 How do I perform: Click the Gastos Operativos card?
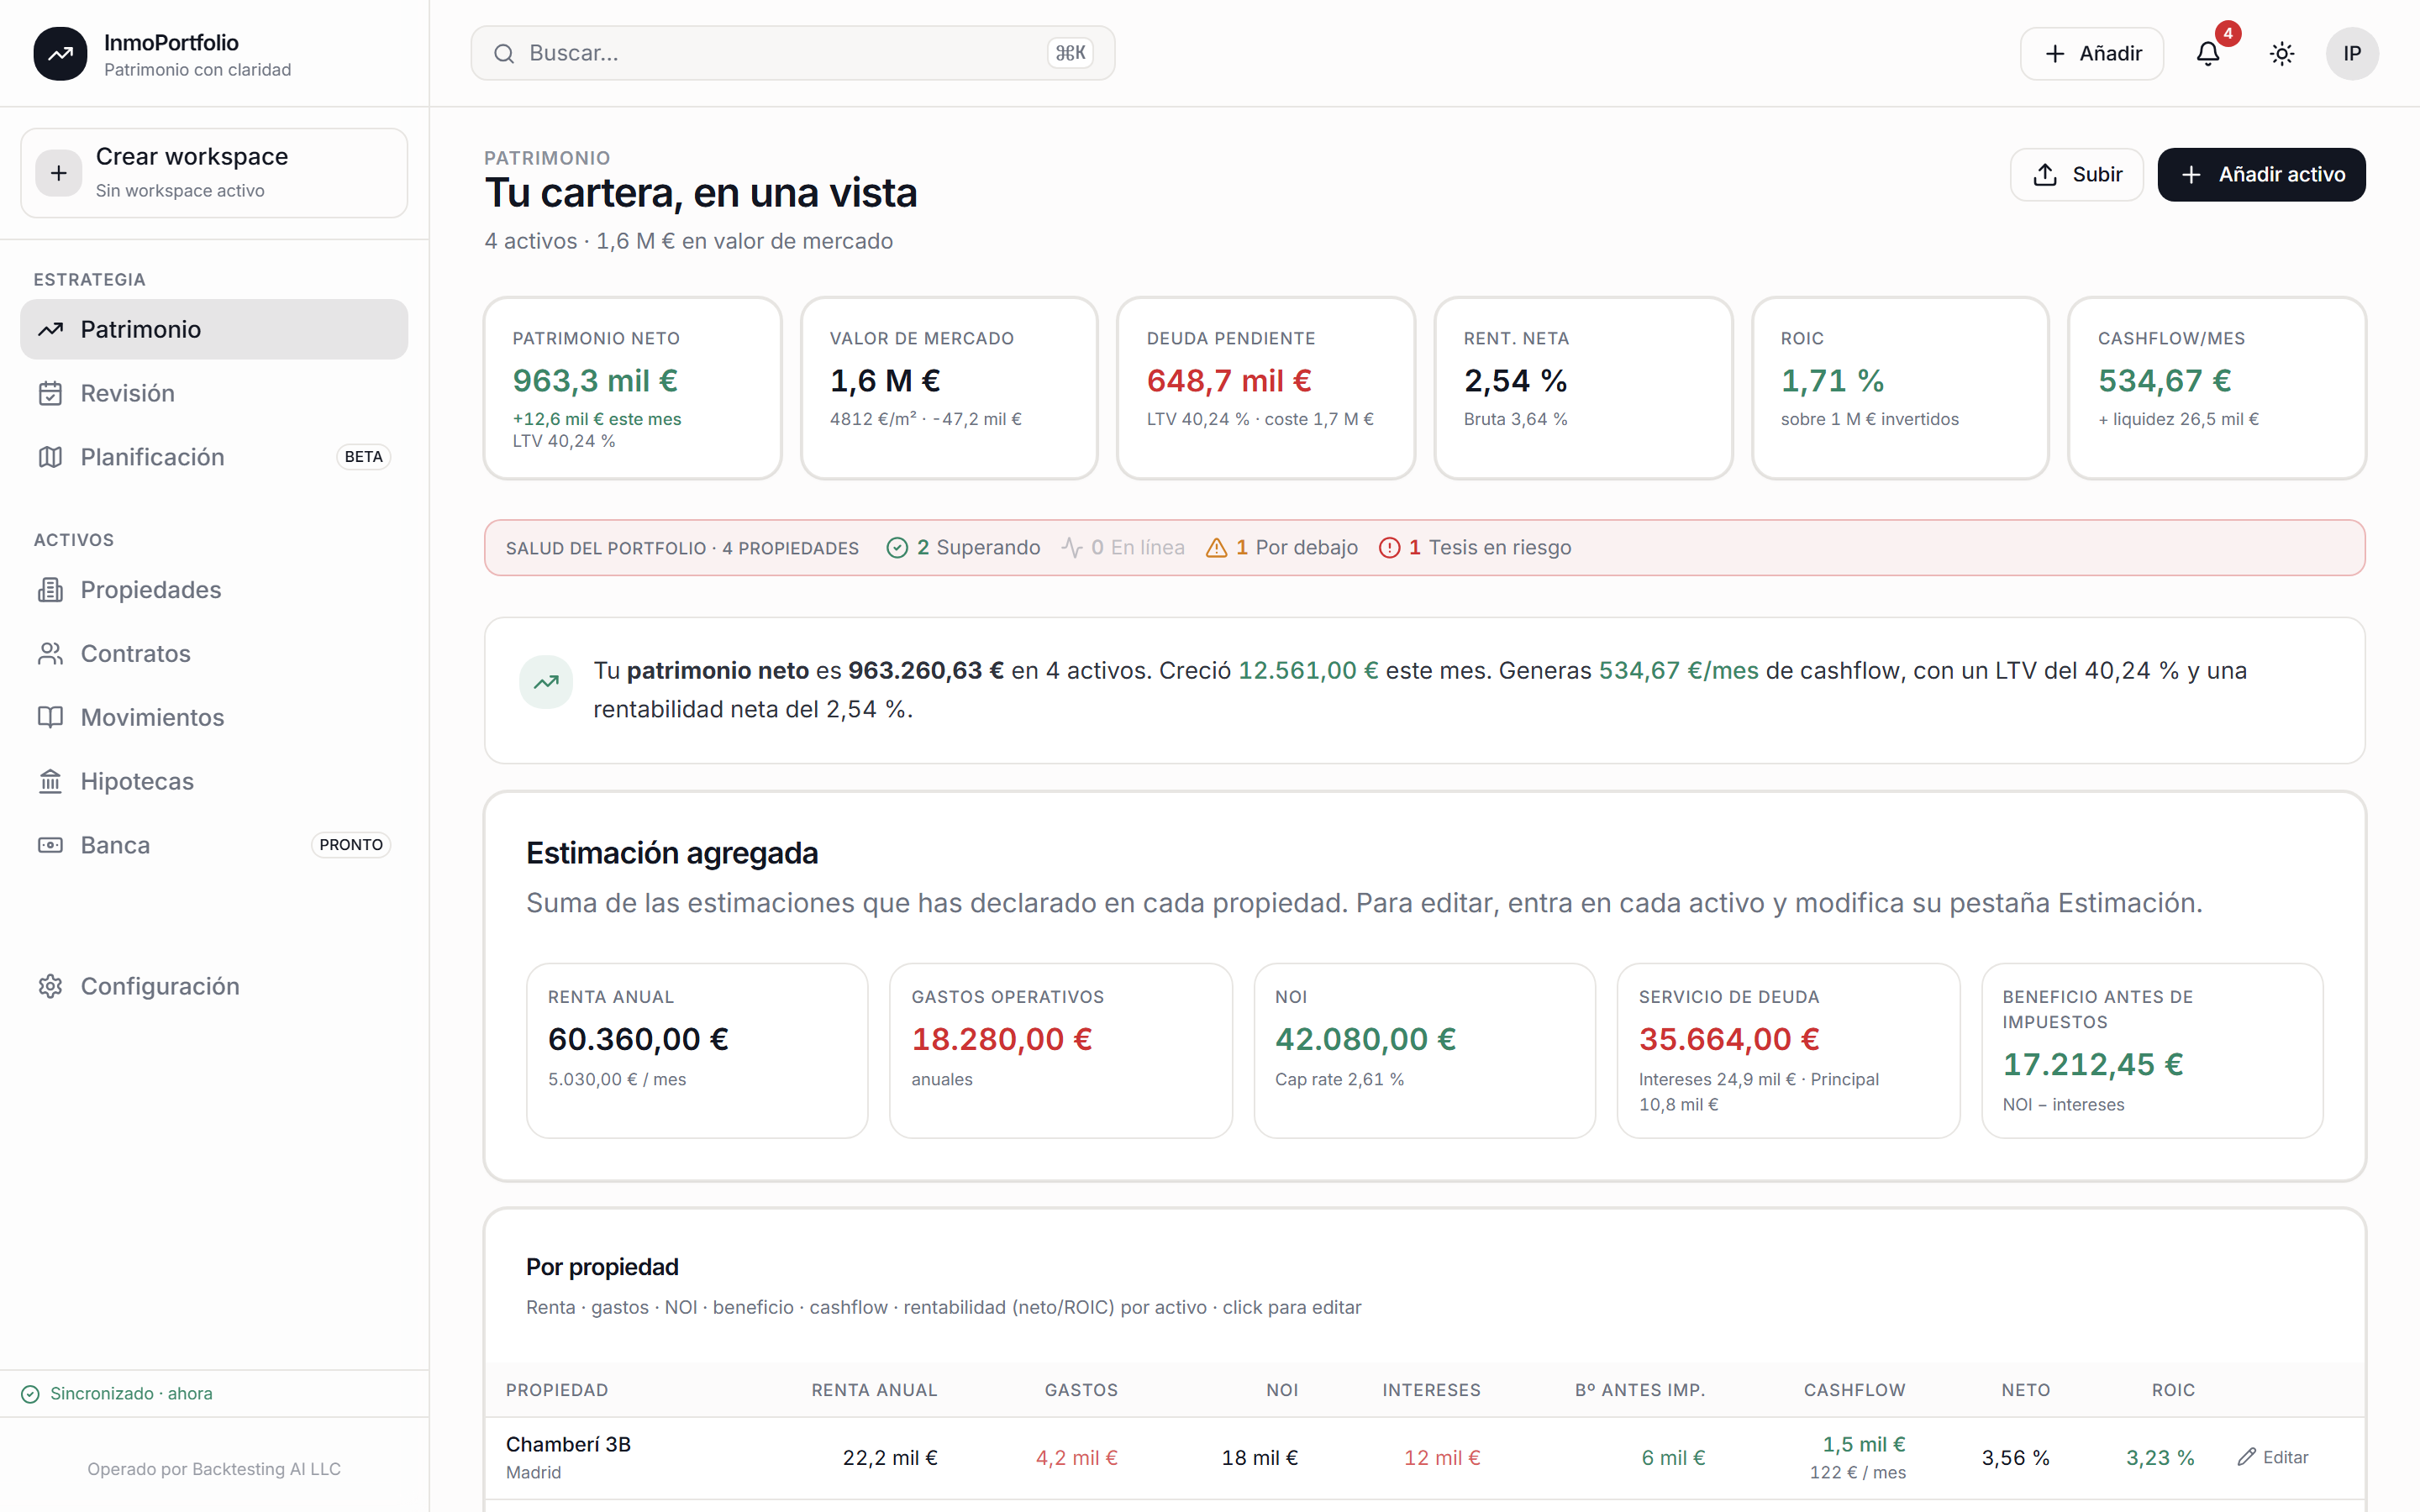click(x=1061, y=1050)
